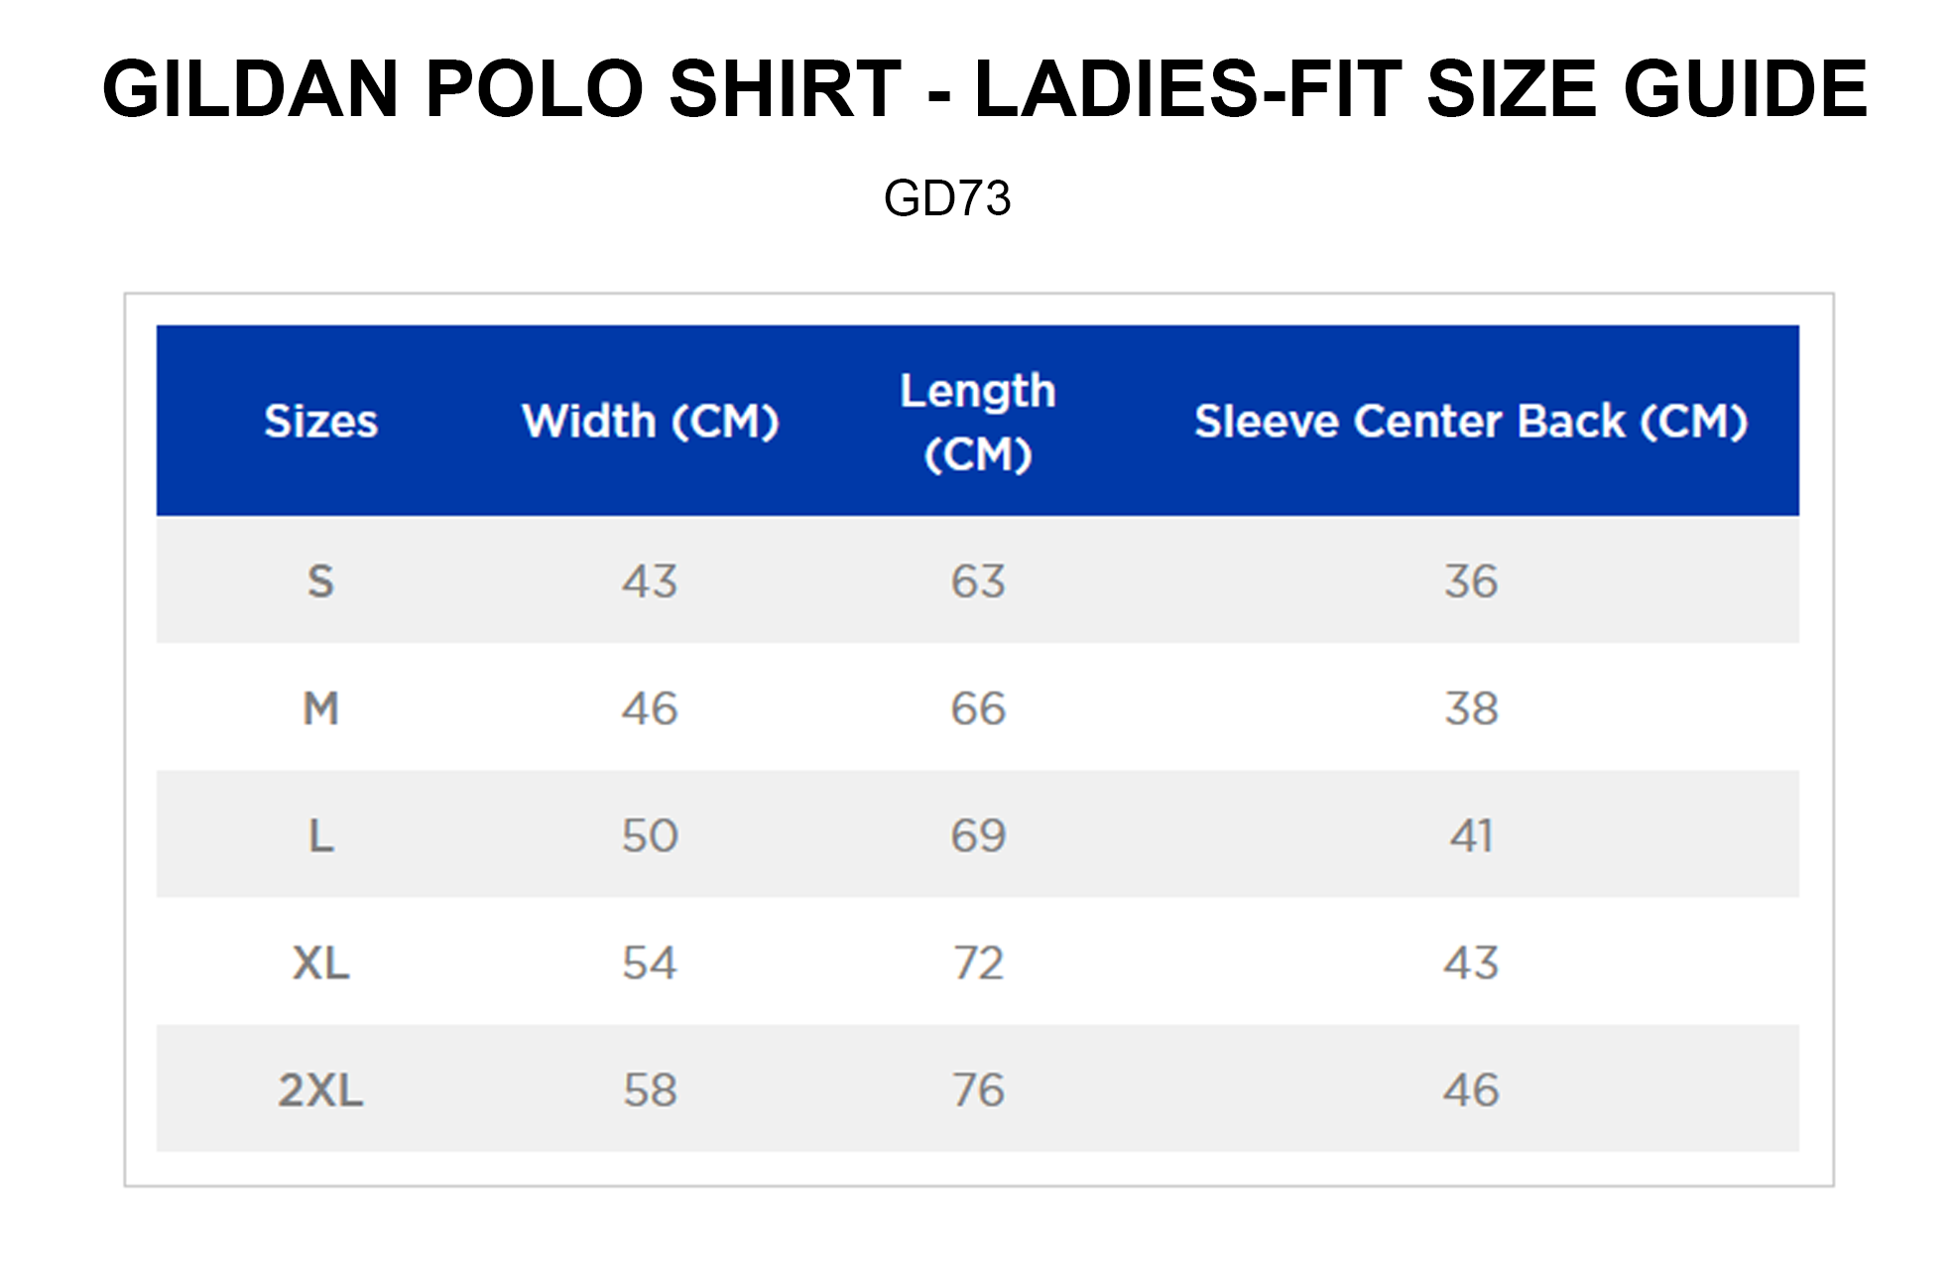Select the XL size row label
Viewport: 1958px width, 1263px height.
click(x=320, y=962)
